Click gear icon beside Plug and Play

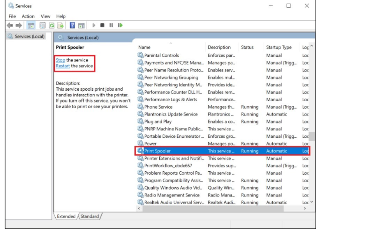click(141, 121)
